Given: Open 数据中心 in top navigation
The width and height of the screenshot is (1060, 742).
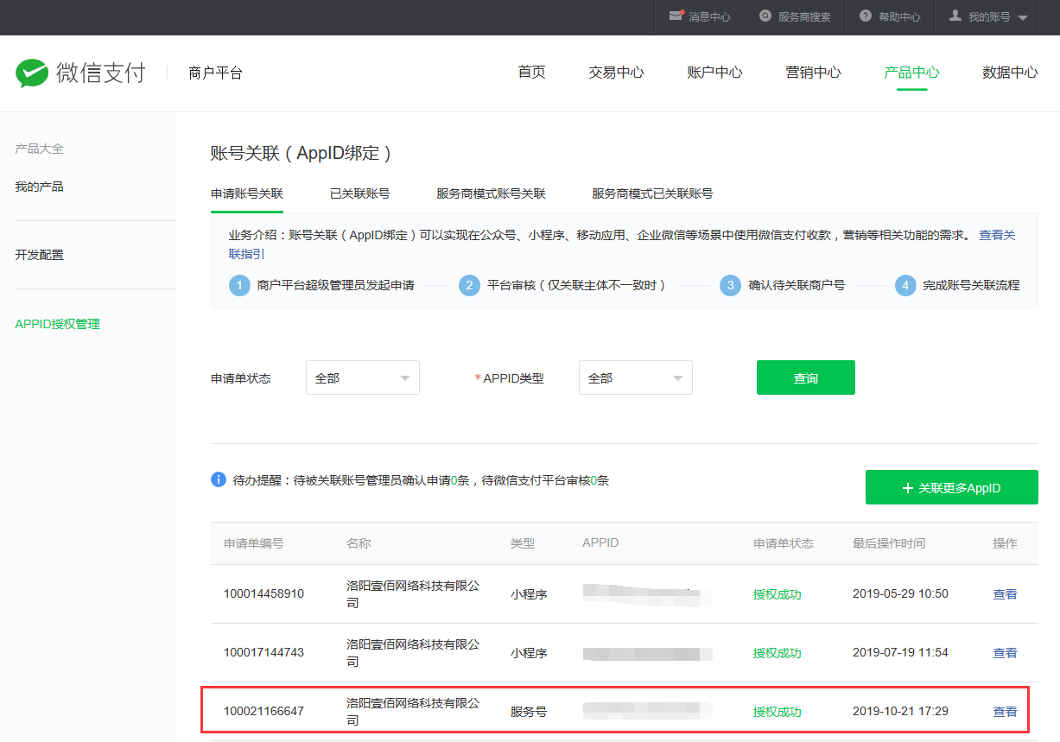Looking at the screenshot, I should coord(1010,73).
